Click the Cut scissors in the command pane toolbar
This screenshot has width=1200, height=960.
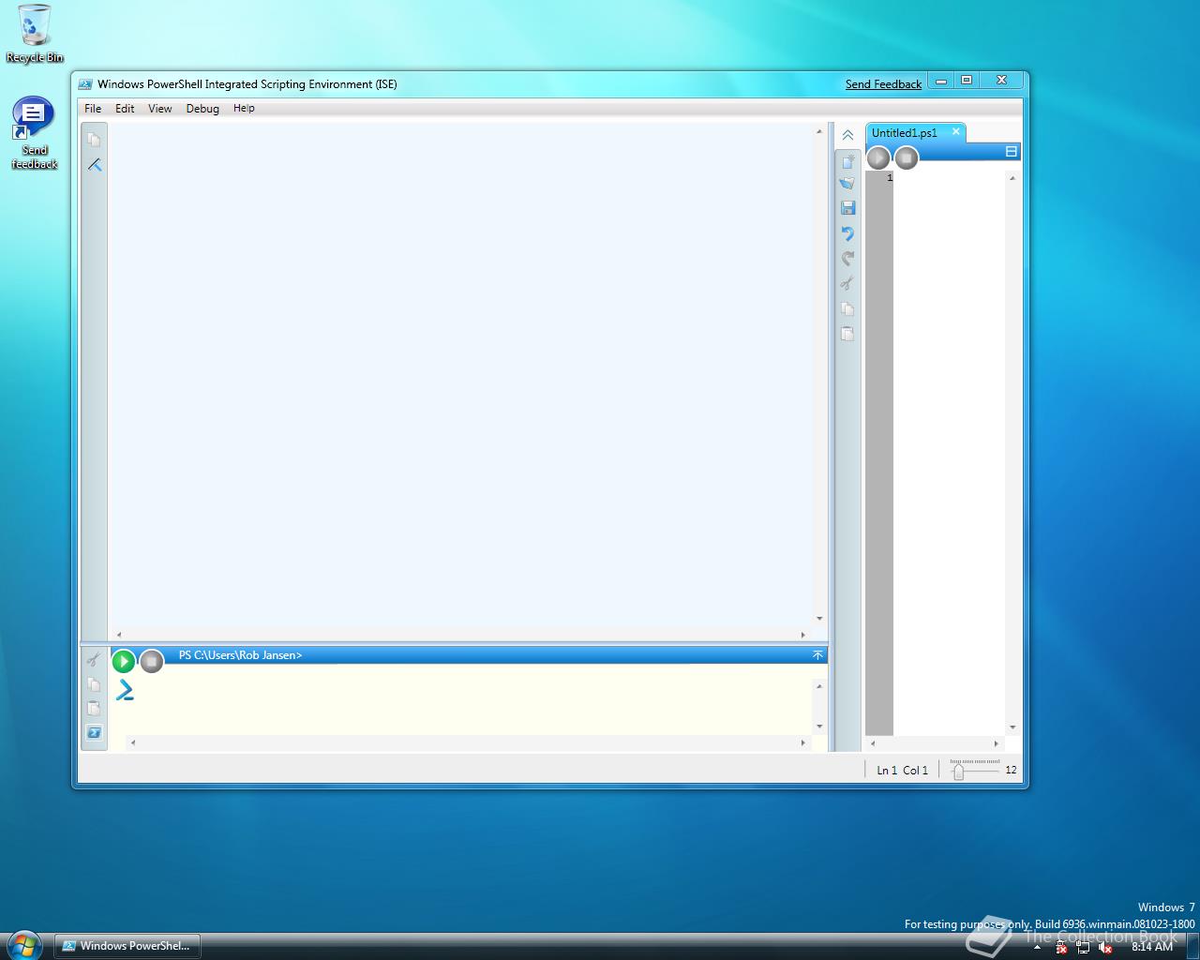point(94,660)
